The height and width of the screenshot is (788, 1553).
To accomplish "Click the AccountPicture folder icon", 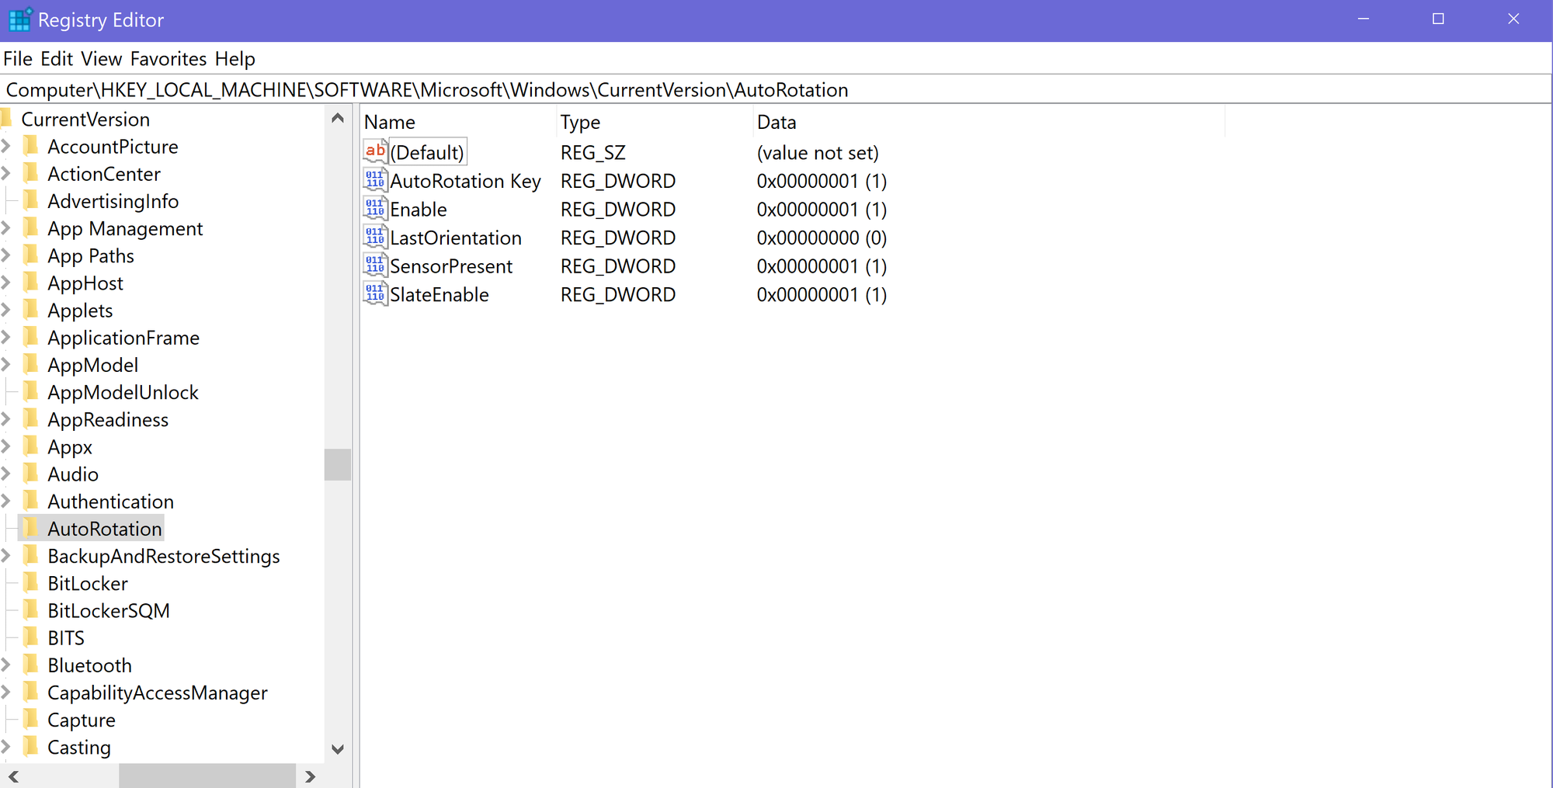I will (31, 146).
